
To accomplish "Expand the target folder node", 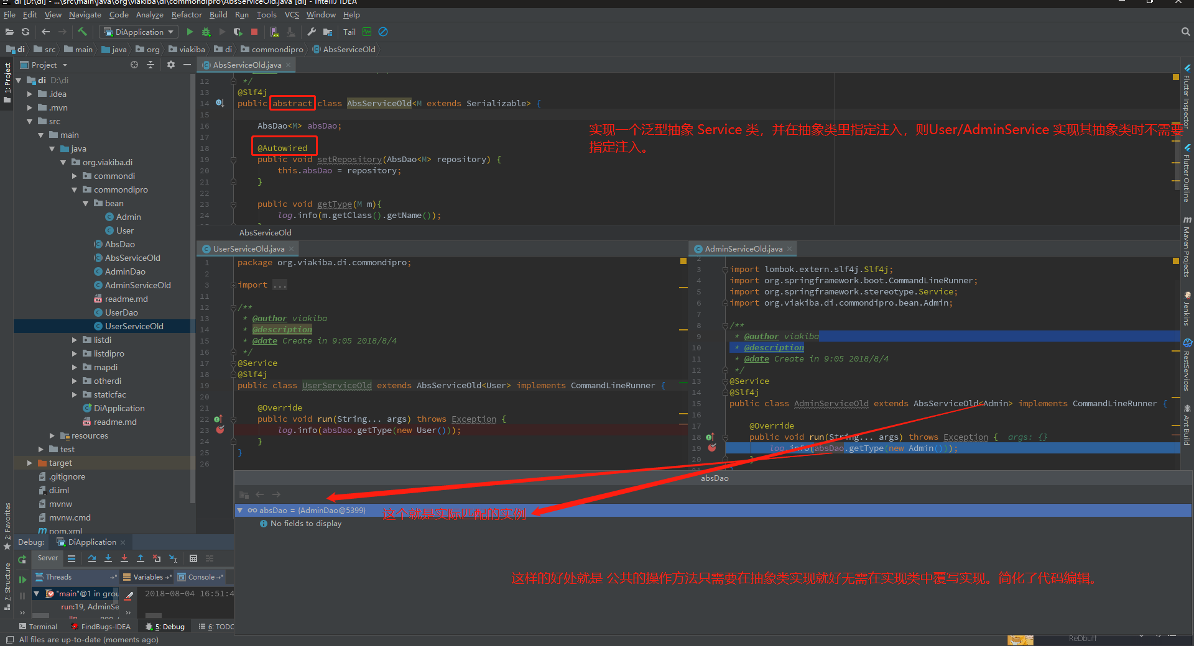I will [29, 463].
